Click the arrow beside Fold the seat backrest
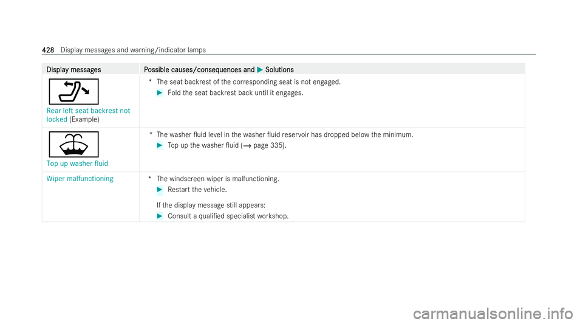This screenshot has width=583, height=324. pyautogui.click(x=160, y=93)
